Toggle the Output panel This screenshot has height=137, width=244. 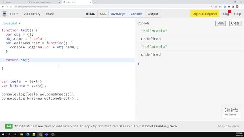pos(153,14)
